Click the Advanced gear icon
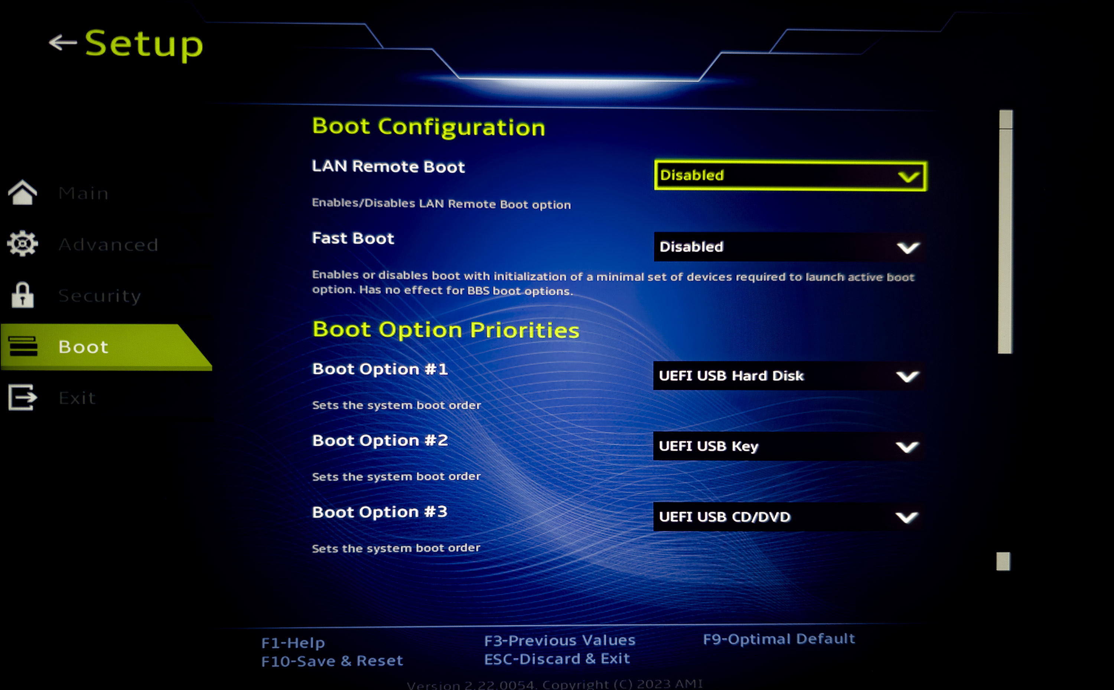1114x690 pixels. click(22, 244)
